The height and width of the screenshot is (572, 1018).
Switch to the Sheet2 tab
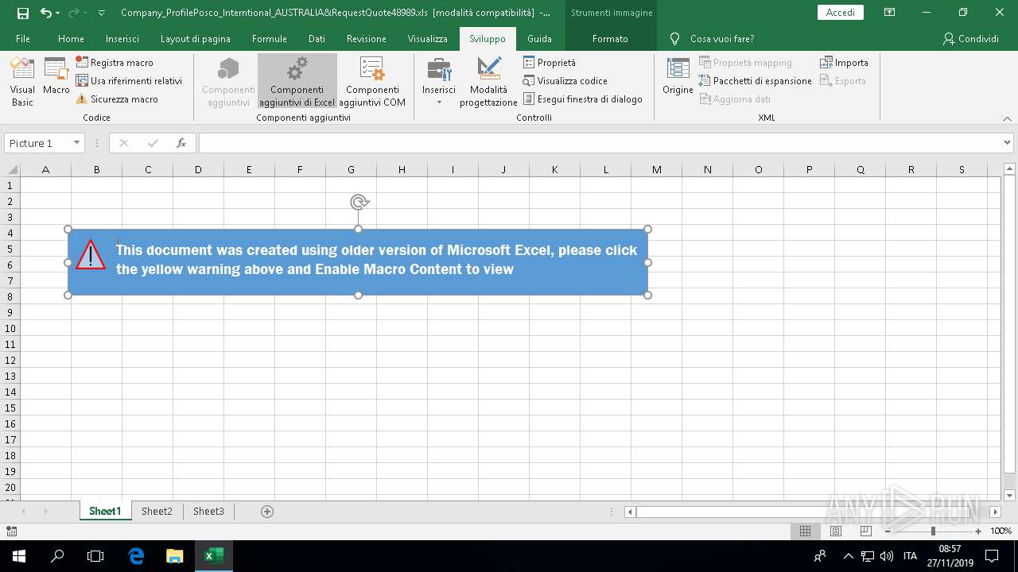click(157, 511)
